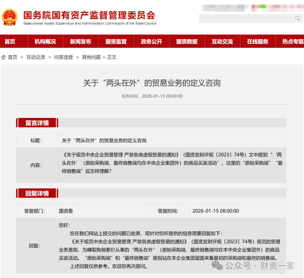Click the 首页 breadcrumb link
Image resolution: width=304 pixels, height=278 pixels.
13,57
